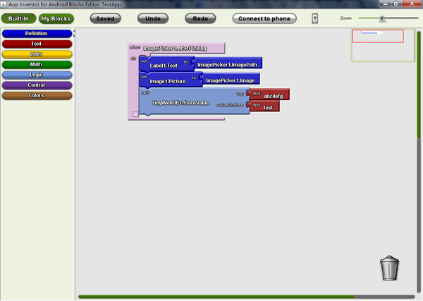
Task: Open the Colors blocks drawer
Action: (x=37, y=95)
